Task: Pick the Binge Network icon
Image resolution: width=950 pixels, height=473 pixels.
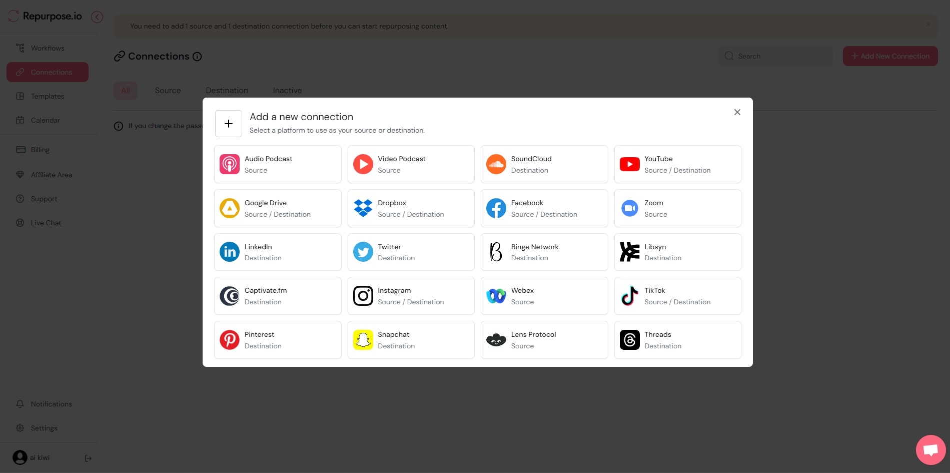Action: [x=496, y=252]
